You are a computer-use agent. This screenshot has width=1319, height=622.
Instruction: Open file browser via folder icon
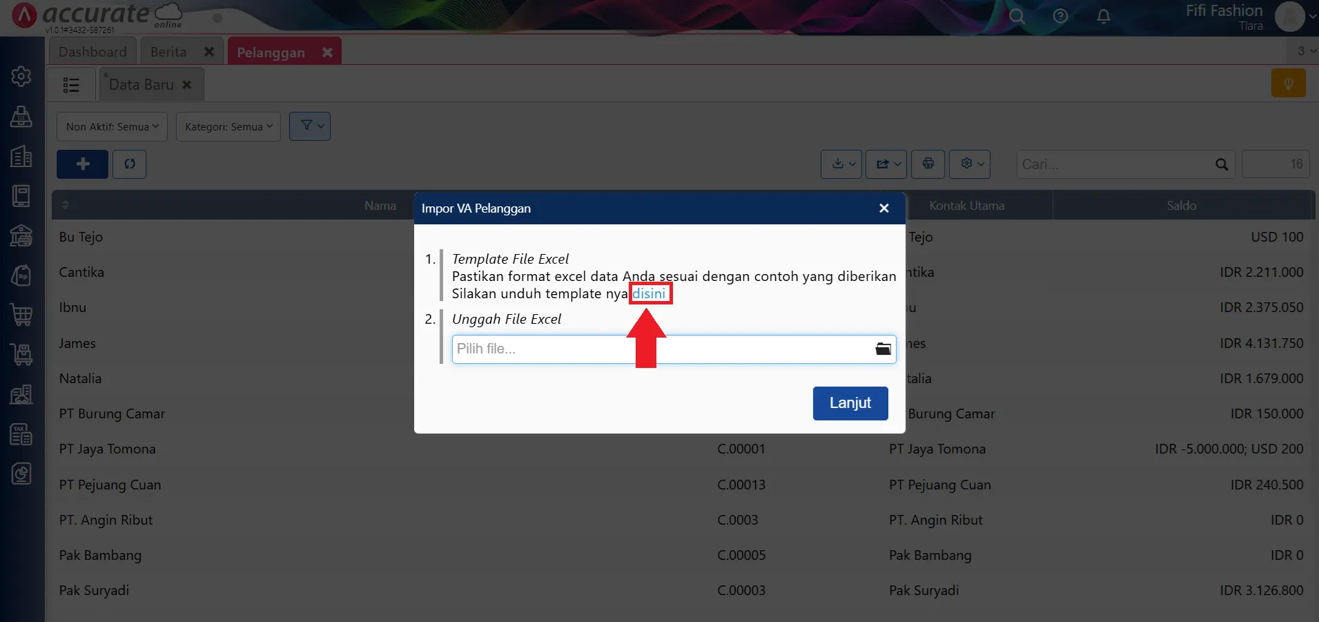883,349
